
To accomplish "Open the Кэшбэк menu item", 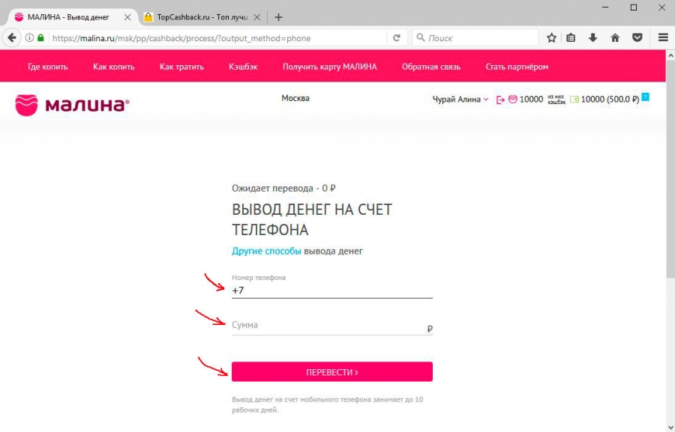I will click(243, 67).
